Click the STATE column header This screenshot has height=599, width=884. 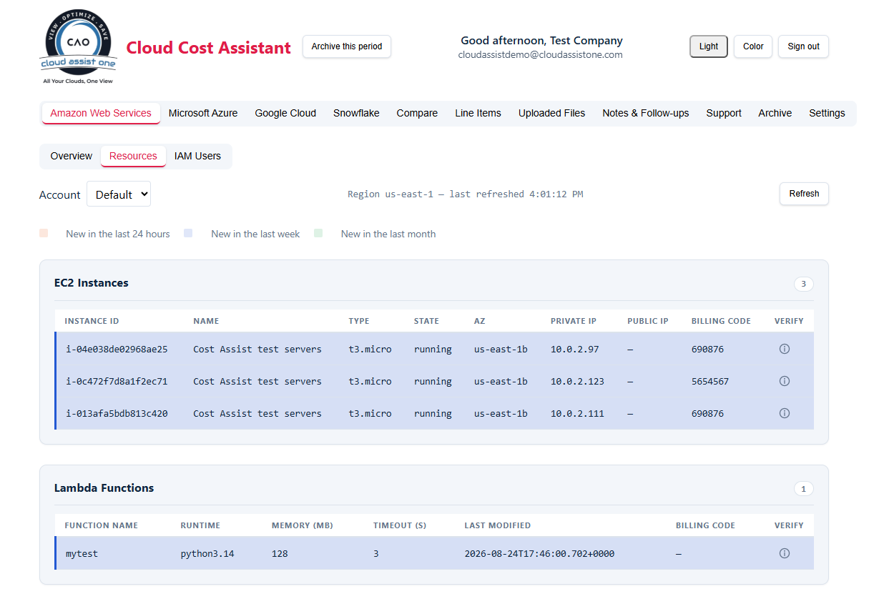click(x=426, y=321)
